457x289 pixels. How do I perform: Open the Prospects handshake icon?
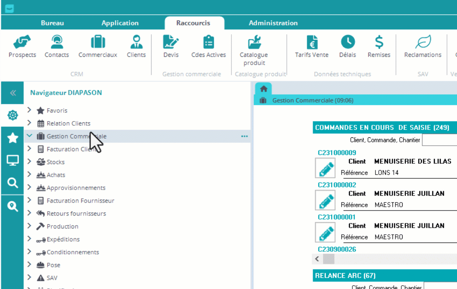[x=22, y=42]
